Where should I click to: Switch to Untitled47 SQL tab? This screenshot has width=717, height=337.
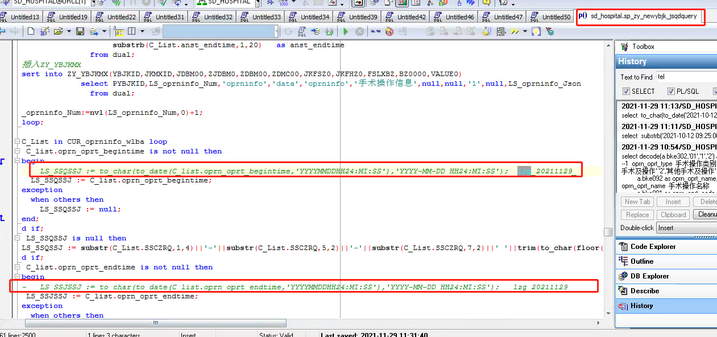point(502,17)
